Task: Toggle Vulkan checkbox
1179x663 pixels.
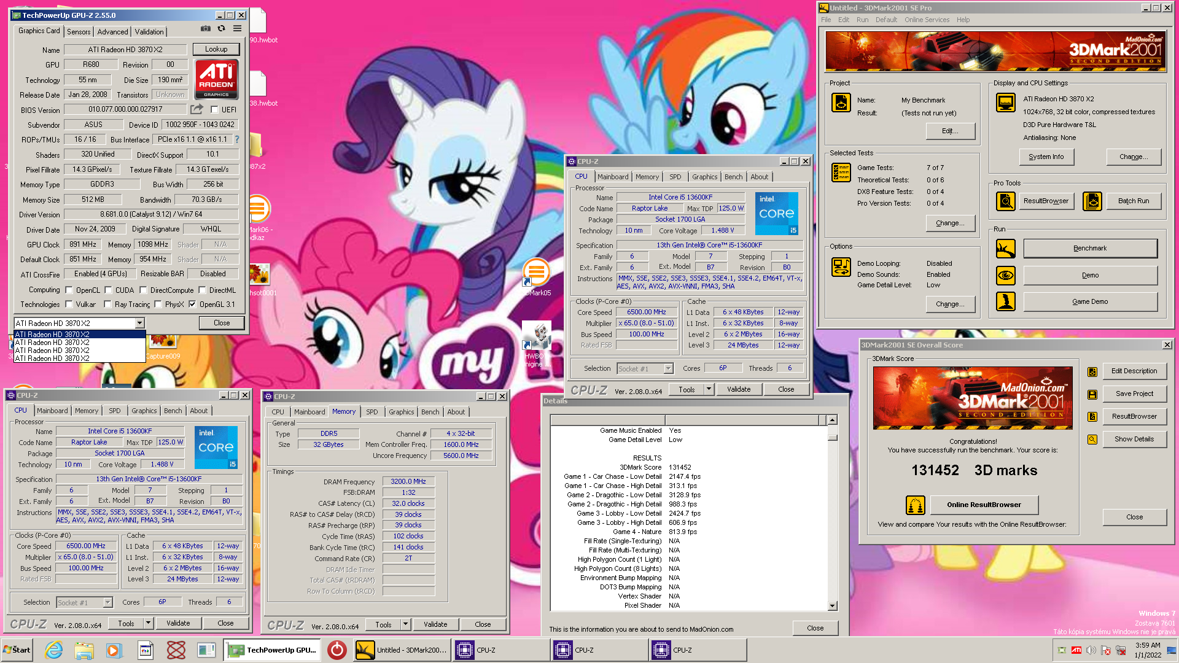Action: 69,304
